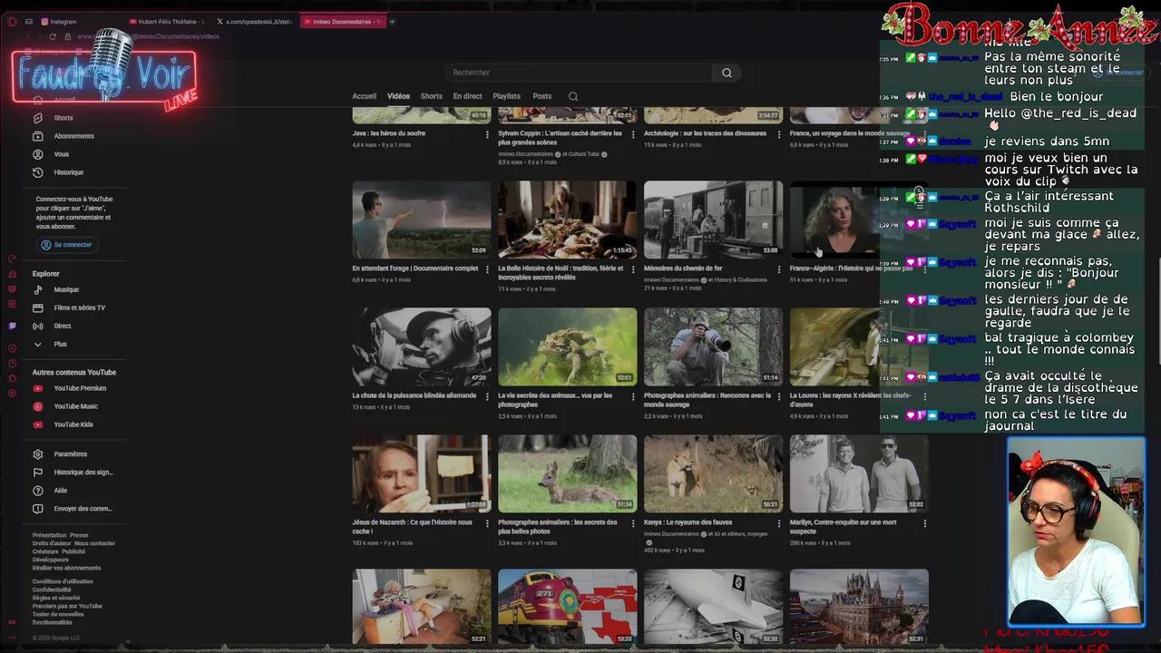Open options menu for En attendant l'orage video

tap(487, 268)
